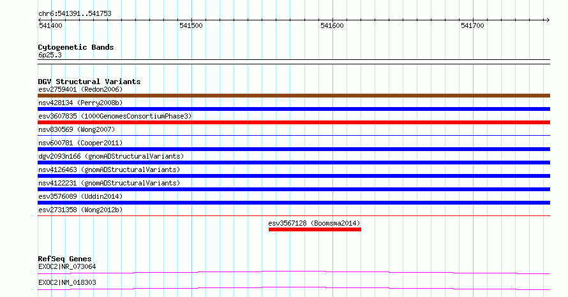Click the esv3607835 1000Genomes red variant bar
The image size is (568, 297).
click(x=294, y=122)
